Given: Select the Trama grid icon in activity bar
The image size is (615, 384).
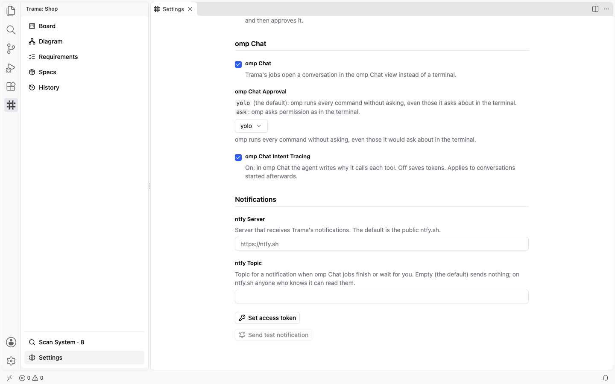Looking at the screenshot, I should point(11,105).
